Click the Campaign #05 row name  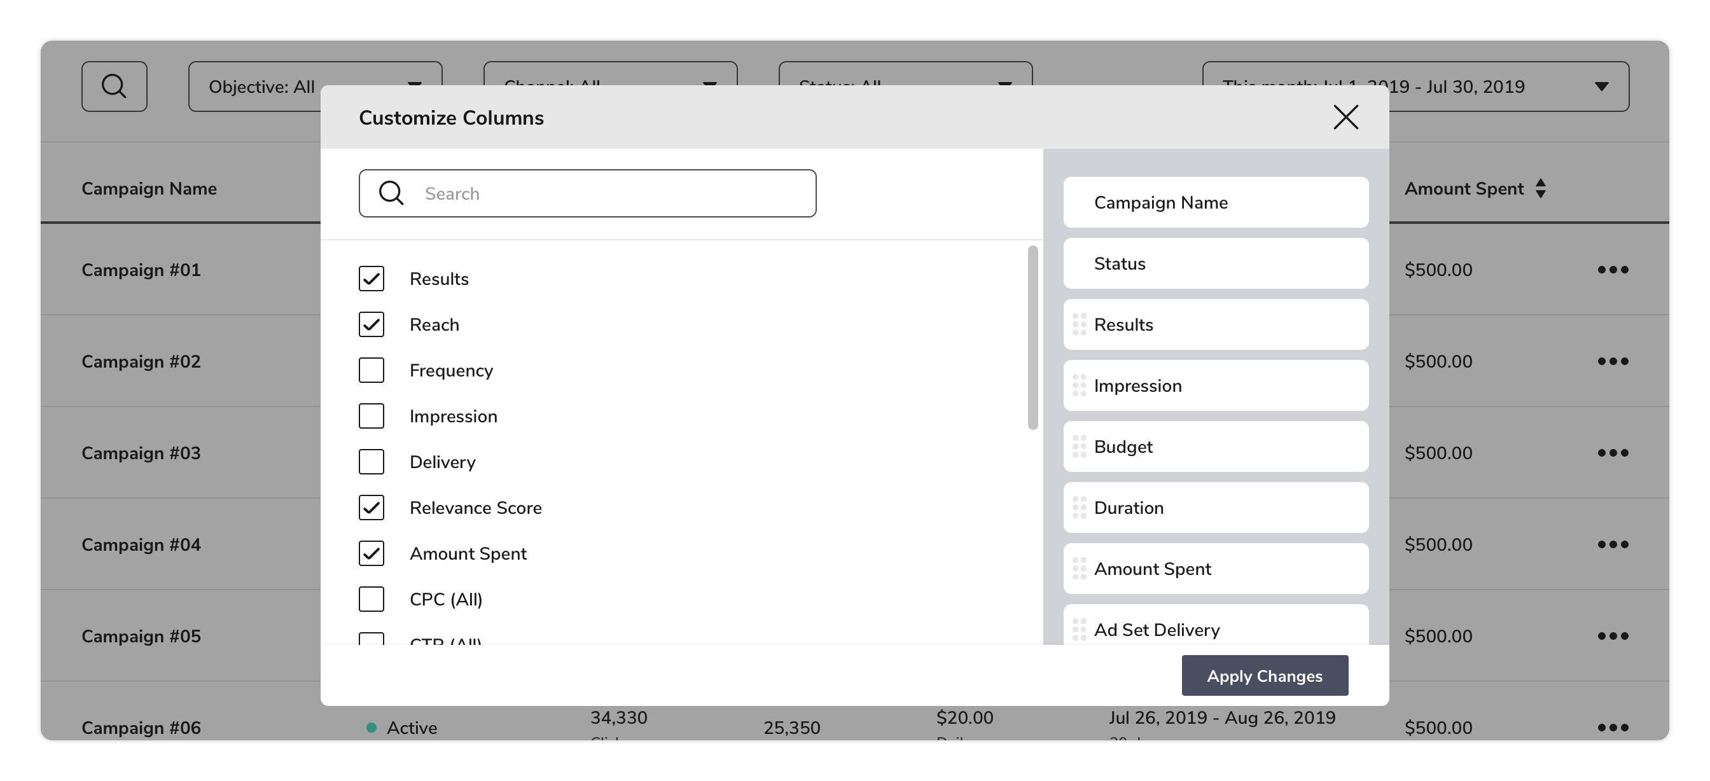tap(141, 636)
